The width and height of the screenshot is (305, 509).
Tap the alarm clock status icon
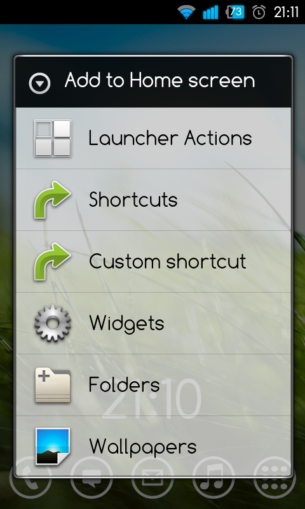click(259, 13)
